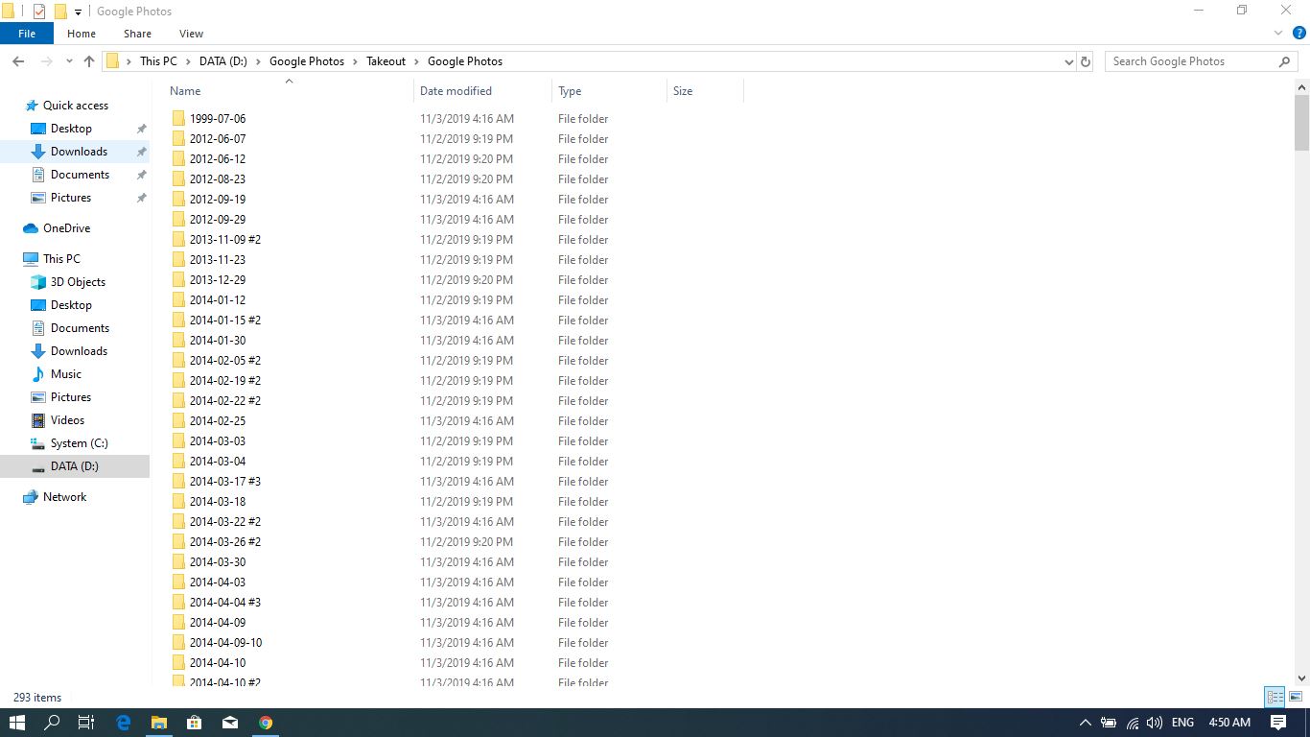Click the vertical scrollbar thumb
Viewport: 1310px width, 737px height.
pyautogui.click(x=1301, y=122)
